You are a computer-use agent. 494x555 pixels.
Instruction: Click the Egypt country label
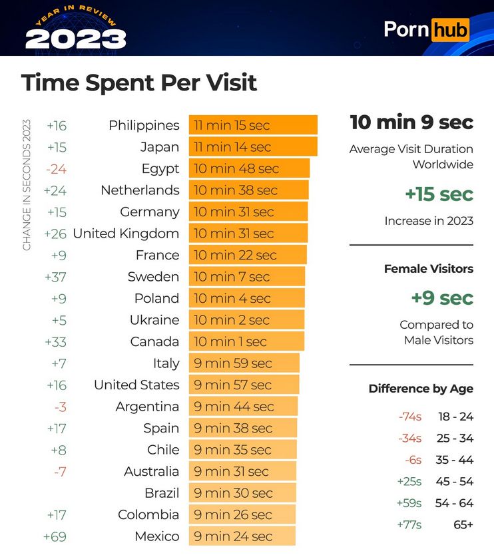[x=160, y=168]
